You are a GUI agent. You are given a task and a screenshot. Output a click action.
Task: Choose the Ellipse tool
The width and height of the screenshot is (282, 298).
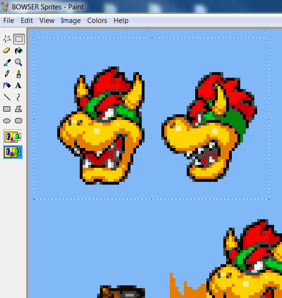click(7, 121)
